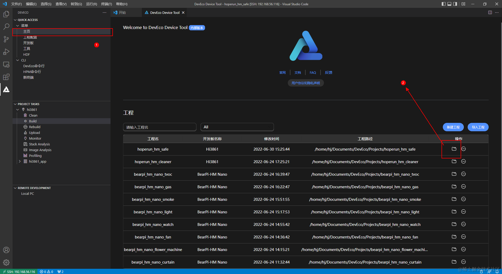Open the 终端(T) menu

coord(107,4)
